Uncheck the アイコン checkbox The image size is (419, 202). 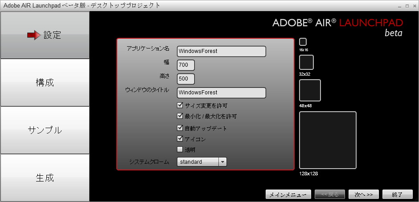coord(180,139)
